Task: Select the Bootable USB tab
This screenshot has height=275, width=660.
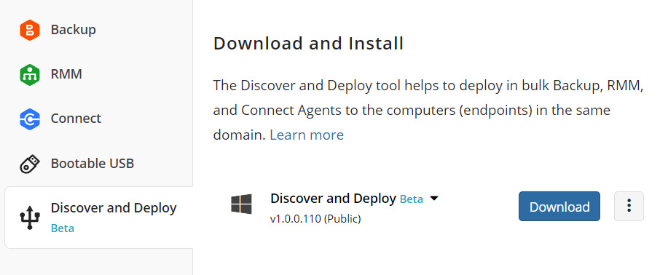Action: click(x=98, y=163)
